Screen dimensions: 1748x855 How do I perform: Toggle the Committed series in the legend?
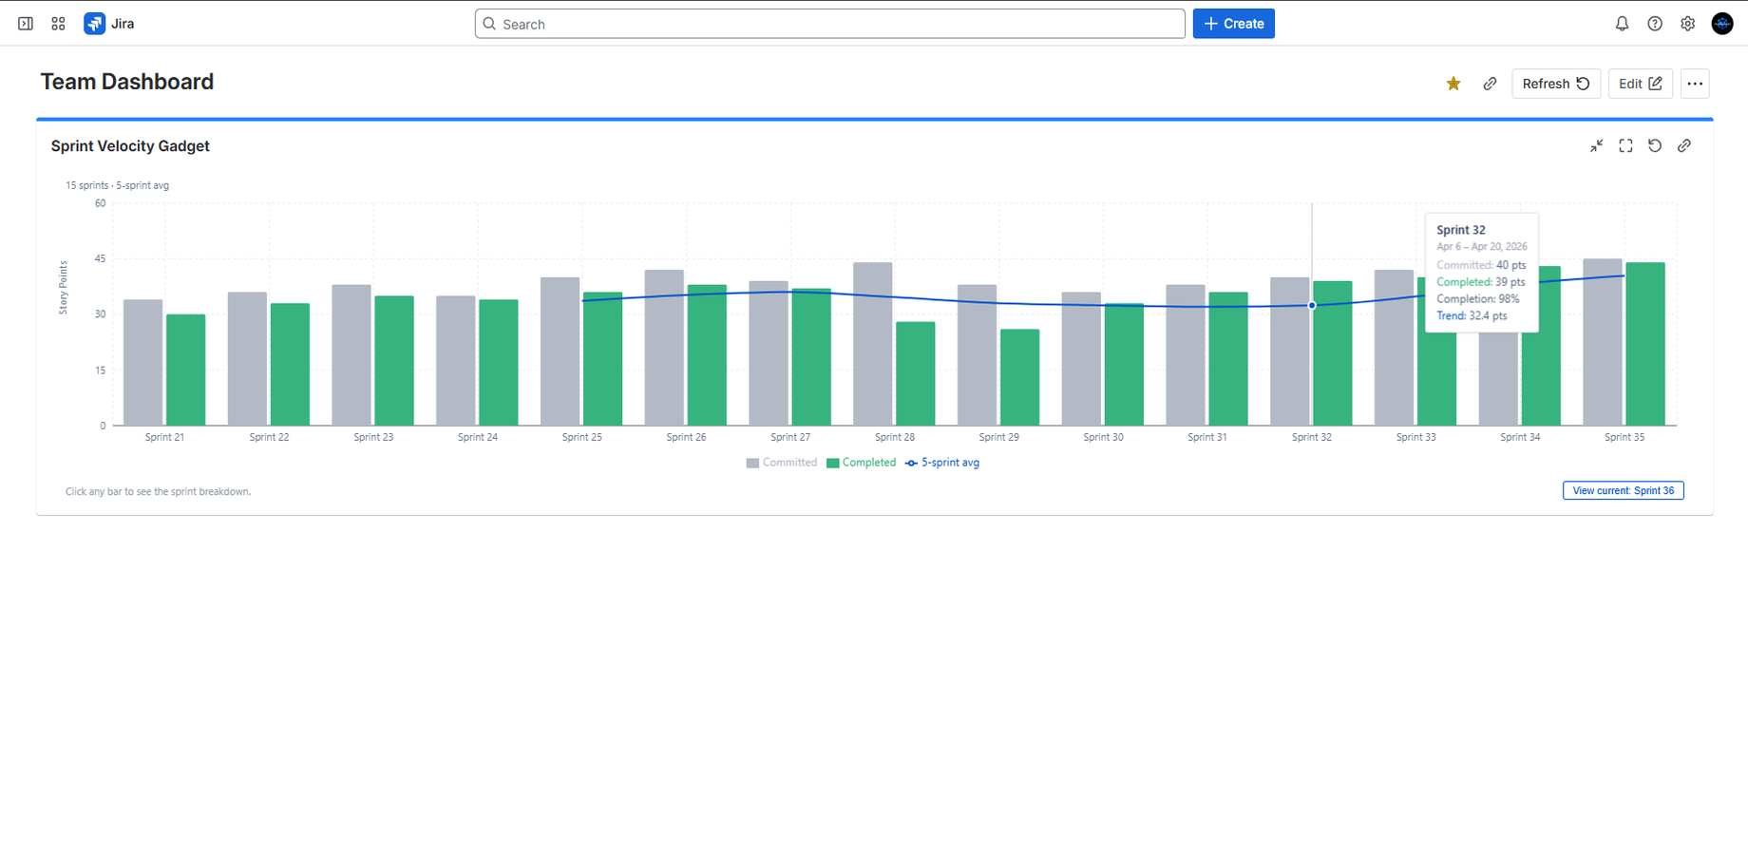pyautogui.click(x=781, y=463)
